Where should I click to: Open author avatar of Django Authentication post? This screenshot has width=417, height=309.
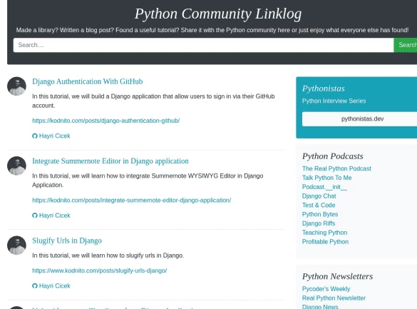click(x=16, y=86)
